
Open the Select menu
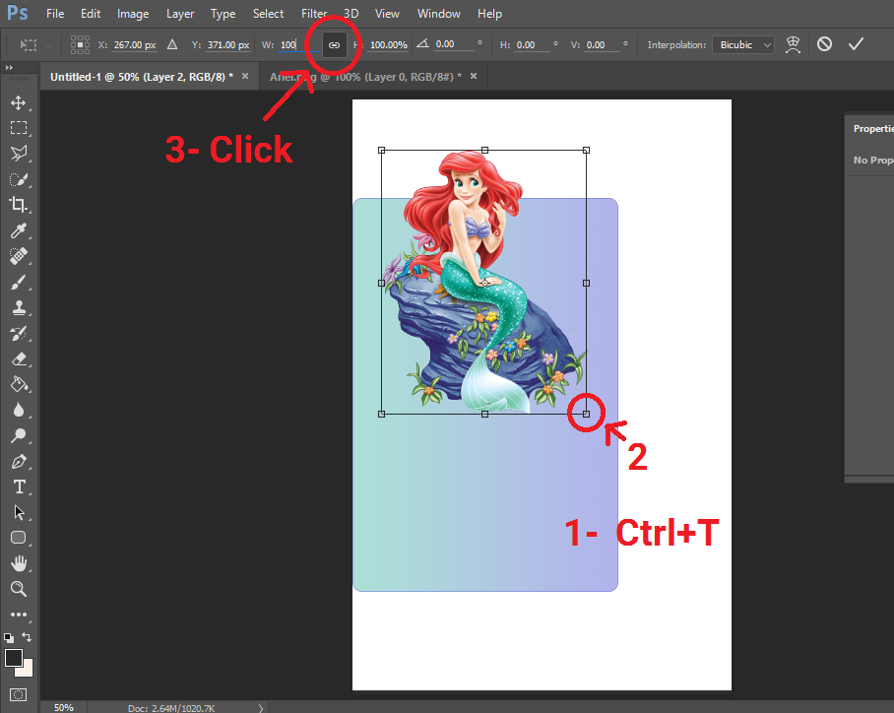[268, 14]
